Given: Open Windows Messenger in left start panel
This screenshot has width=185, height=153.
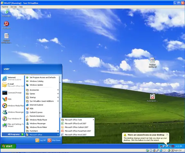Looking at the screenshot, I should pyautogui.click(x=13, y=112).
